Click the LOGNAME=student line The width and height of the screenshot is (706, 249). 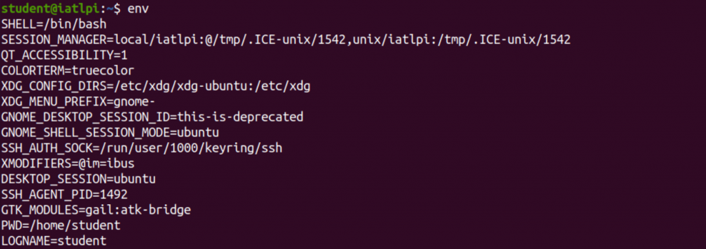click(x=54, y=241)
